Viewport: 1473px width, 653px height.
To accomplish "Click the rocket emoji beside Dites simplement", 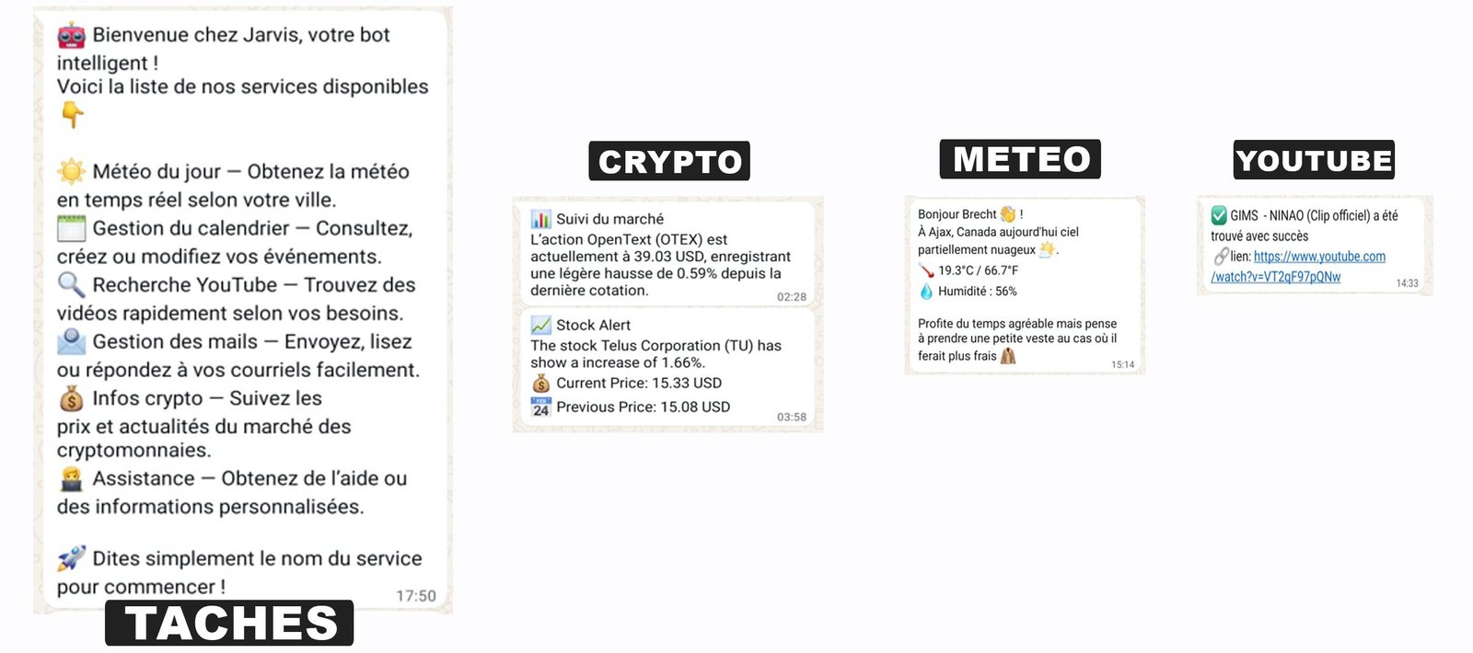I will tap(71, 558).
